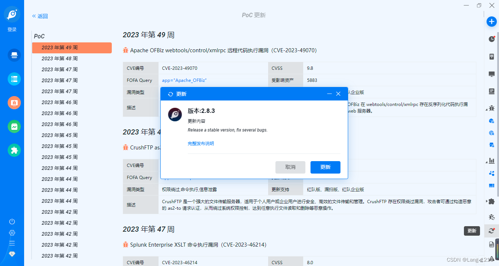This screenshot has width=499, height=266.
Task: Click the settings gear icon at bottom left
Action: click(x=12, y=233)
